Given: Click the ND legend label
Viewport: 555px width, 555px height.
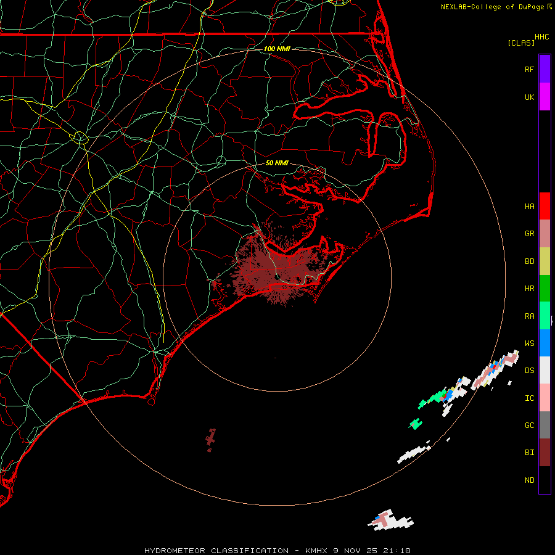Looking at the screenshot, I should tap(529, 480).
